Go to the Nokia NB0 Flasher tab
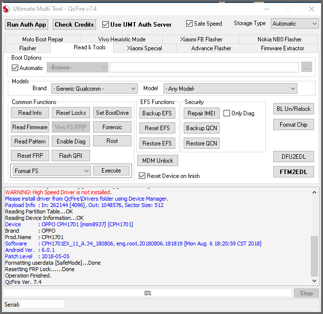This screenshot has height=314, width=323. point(279,39)
